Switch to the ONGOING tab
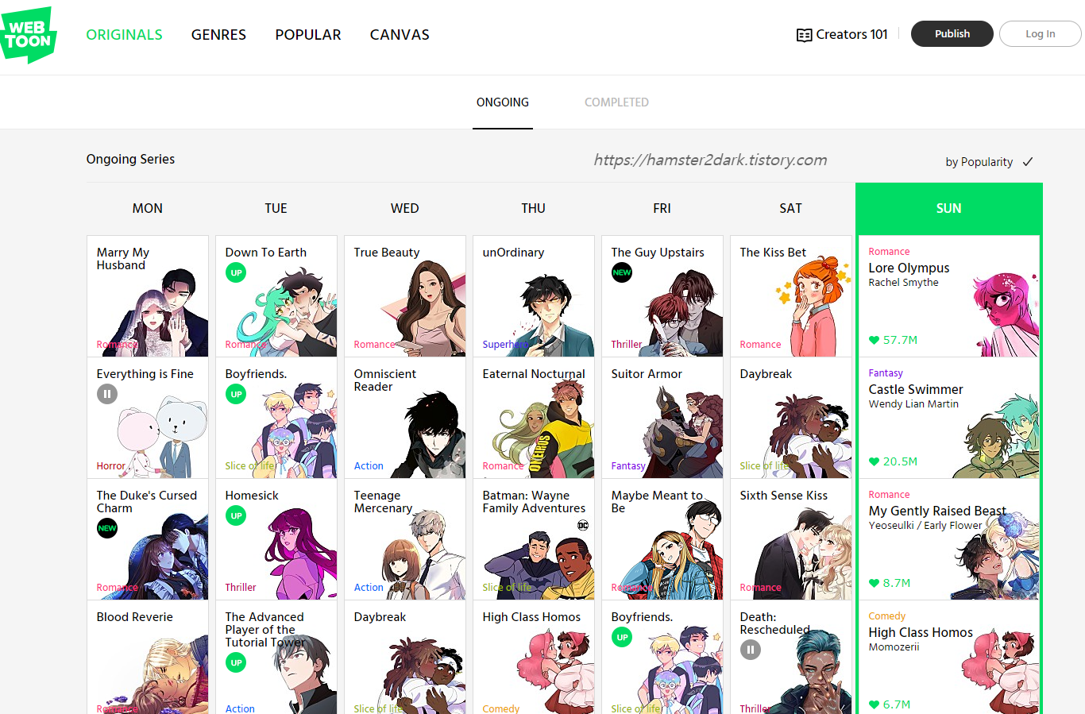 coord(503,102)
